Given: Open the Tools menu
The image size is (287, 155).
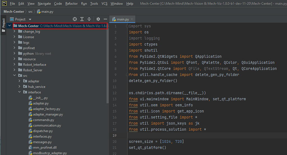Looking at the screenshot, I should tap(94, 3).
